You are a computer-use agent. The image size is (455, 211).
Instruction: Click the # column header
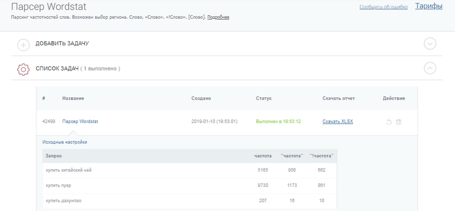coord(43,98)
